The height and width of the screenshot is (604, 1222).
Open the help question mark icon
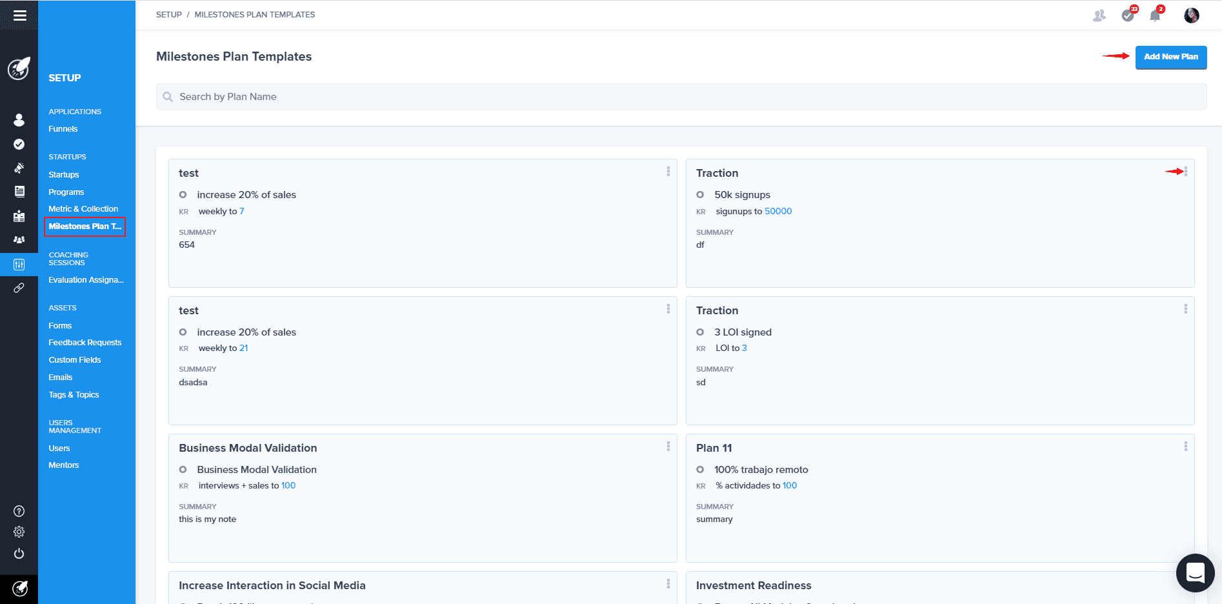19,511
